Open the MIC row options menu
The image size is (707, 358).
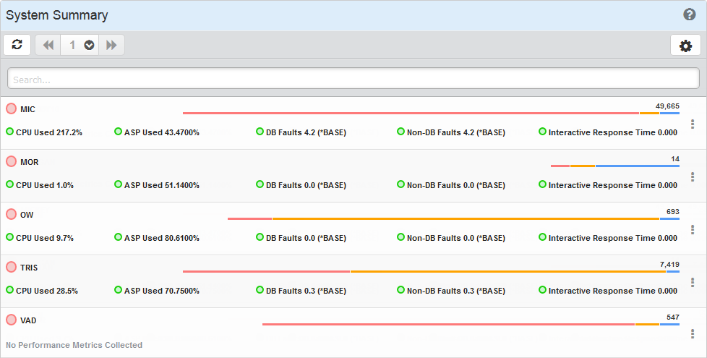(693, 124)
